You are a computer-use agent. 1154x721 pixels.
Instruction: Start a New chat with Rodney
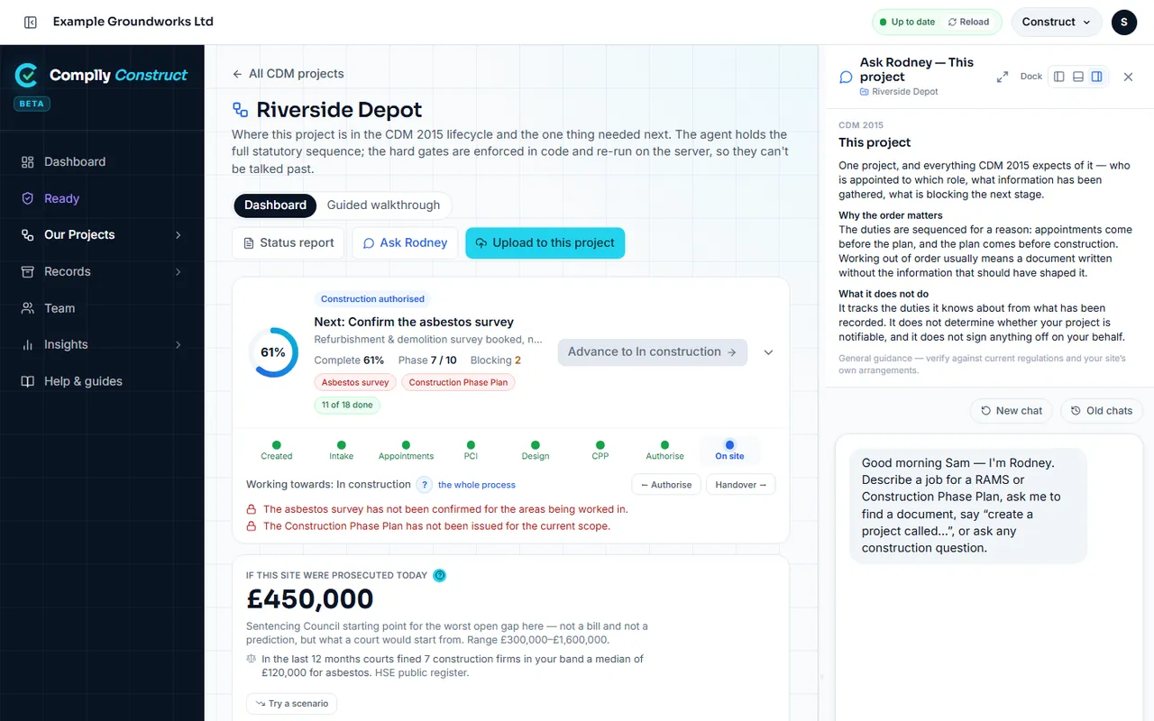tap(1012, 411)
